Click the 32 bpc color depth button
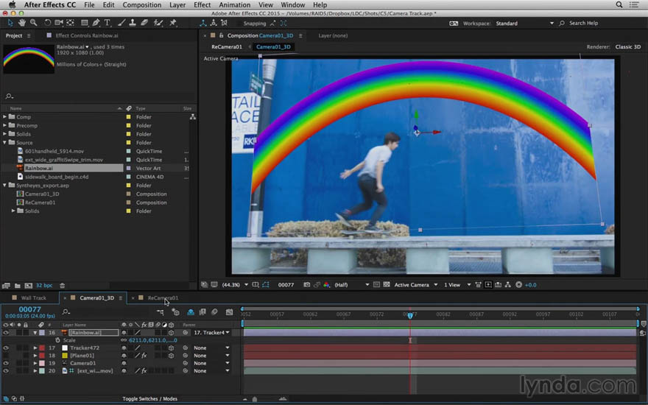 44,286
